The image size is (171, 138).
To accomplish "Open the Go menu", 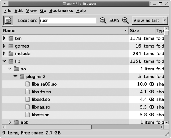I will tap(43, 11).
